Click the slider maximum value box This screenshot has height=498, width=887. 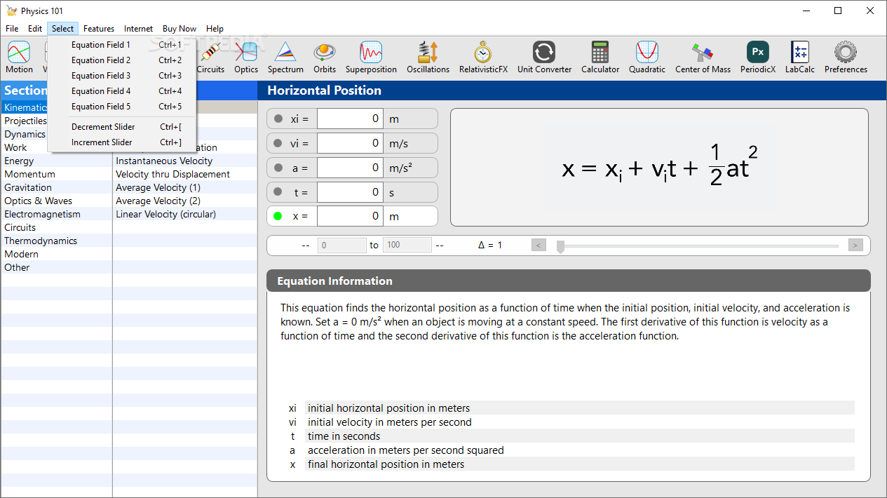tap(407, 245)
